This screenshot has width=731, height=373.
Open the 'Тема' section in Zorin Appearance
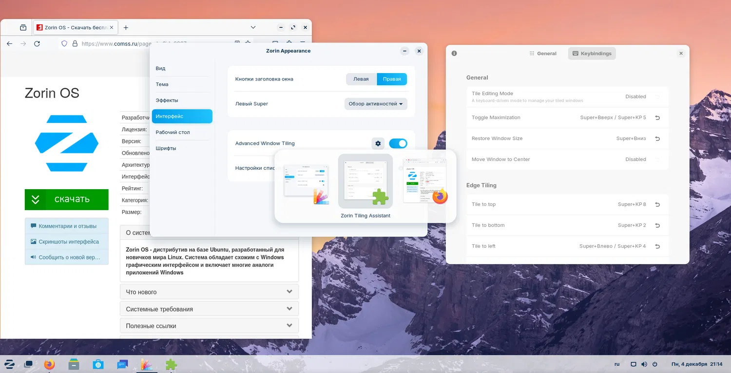[182, 84]
